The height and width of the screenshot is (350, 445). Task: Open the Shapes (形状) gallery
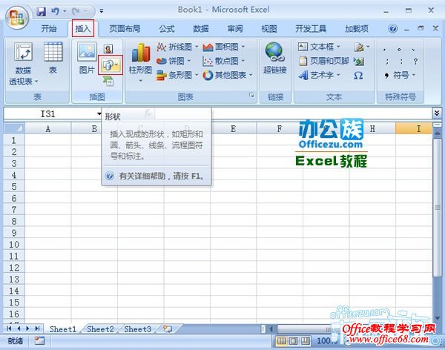(111, 65)
